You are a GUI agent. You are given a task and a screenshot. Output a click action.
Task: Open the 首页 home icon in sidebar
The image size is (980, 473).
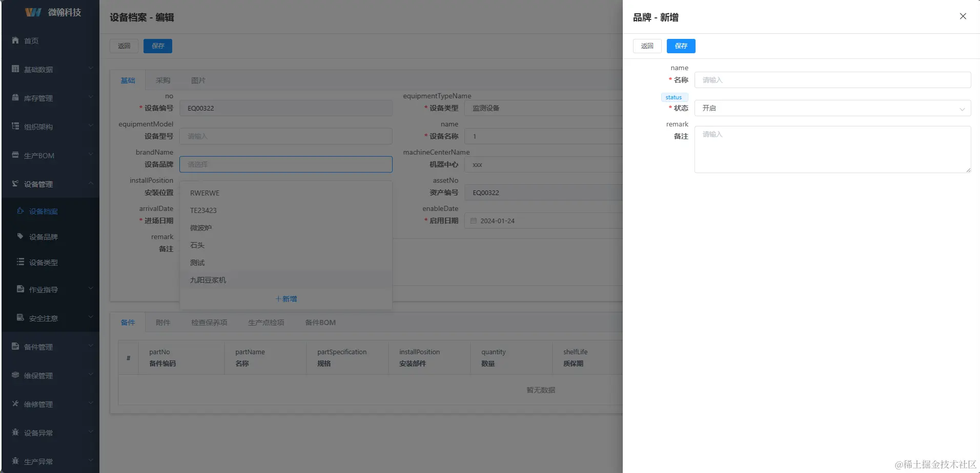tap(15, 40)
